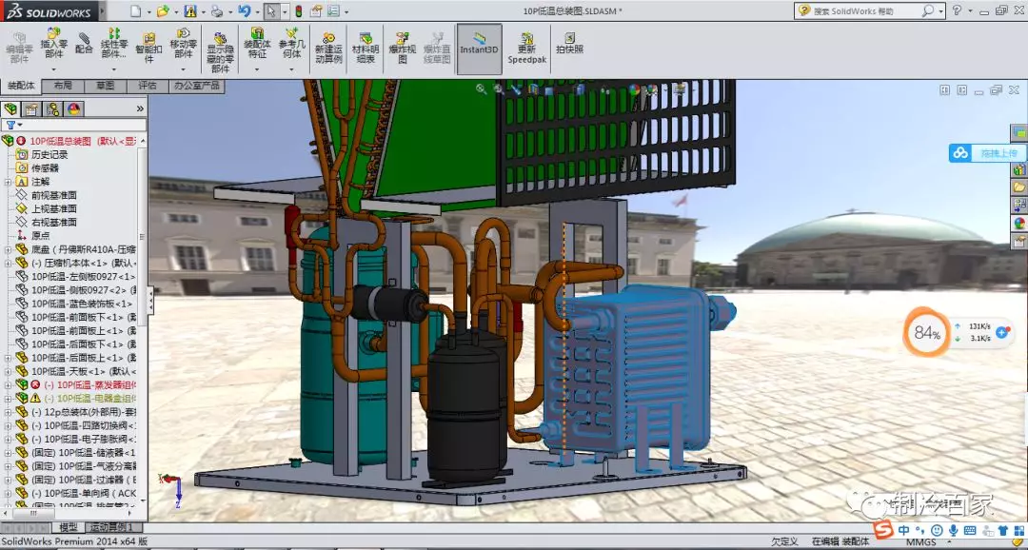1028x550 pixels.
Task: Click zoom to fit icon in view toolbar
Action: tap(482, 89)
